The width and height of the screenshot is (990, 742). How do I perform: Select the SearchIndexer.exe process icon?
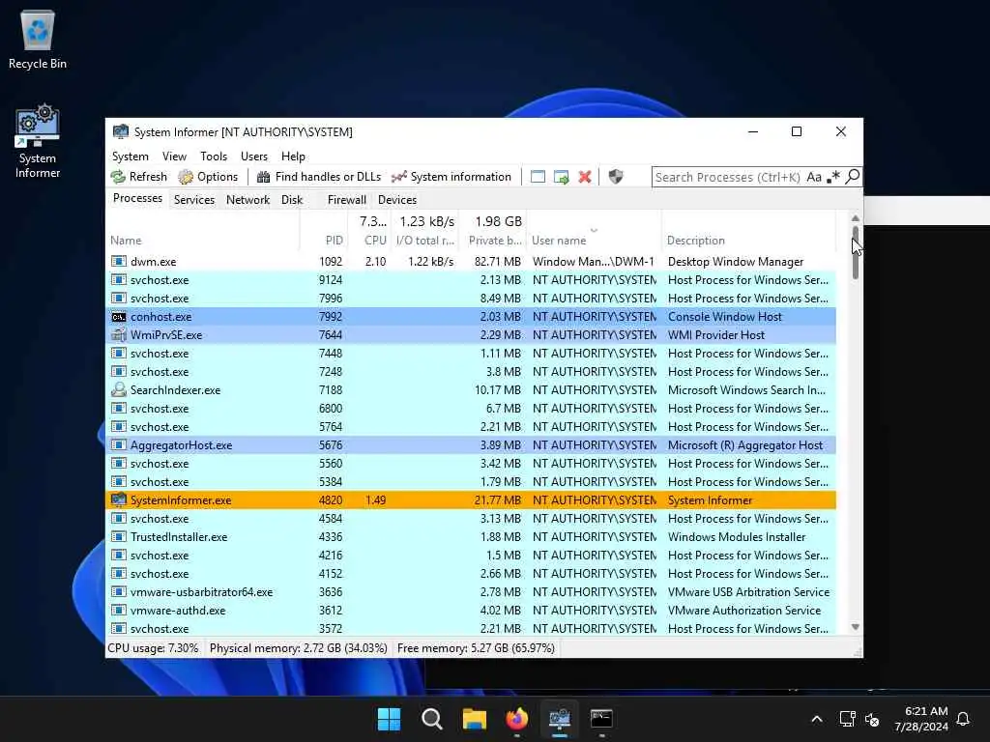tap(119, 390)
